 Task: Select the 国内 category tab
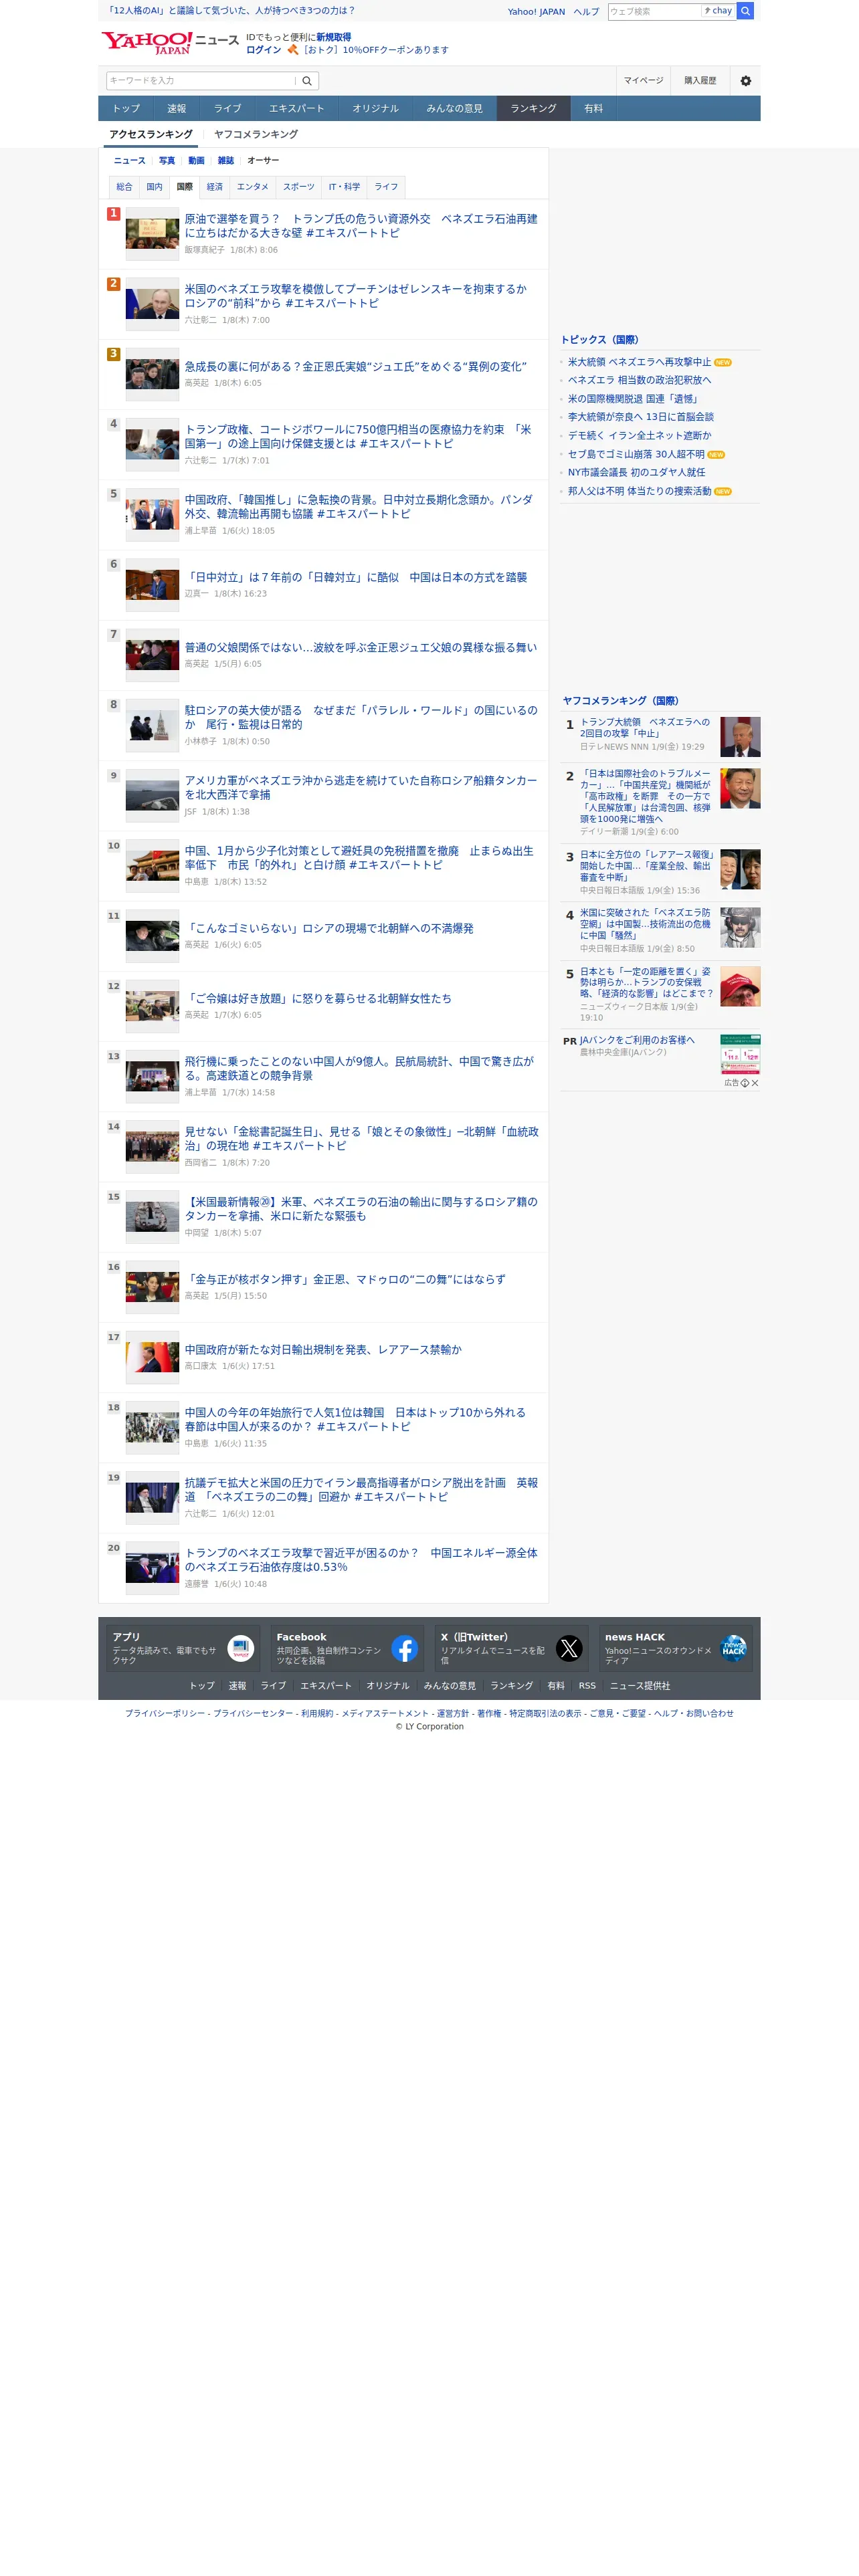pos(154,187)
